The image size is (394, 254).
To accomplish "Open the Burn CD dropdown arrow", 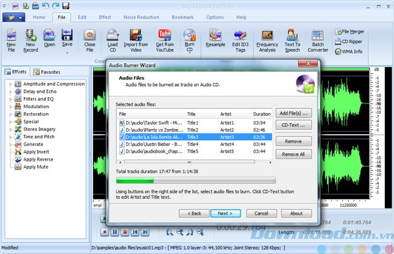I will (190, 53).
